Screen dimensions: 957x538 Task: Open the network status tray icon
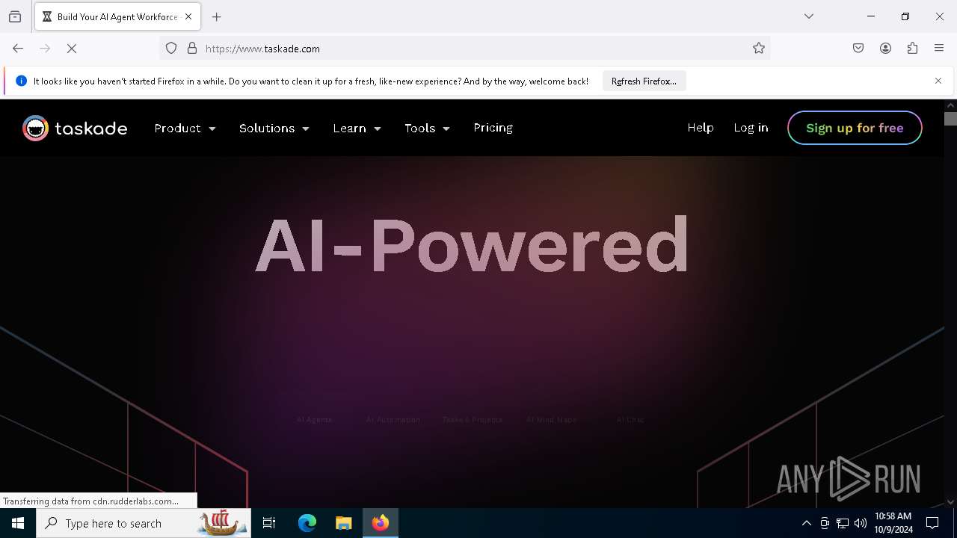pos(843,523)
